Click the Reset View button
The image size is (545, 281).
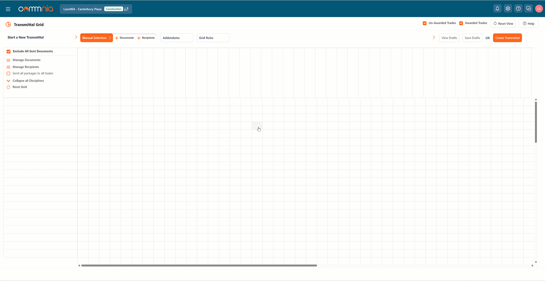pos(503,24)
